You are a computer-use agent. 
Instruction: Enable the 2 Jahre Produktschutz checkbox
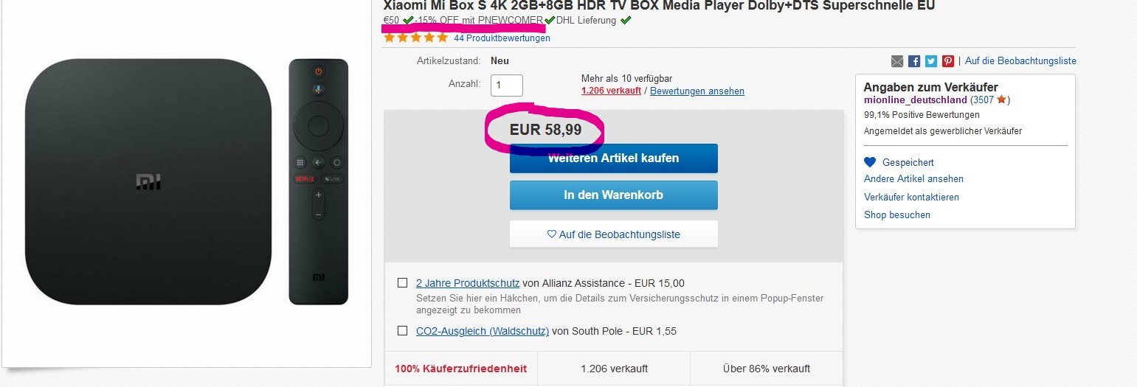402,282
